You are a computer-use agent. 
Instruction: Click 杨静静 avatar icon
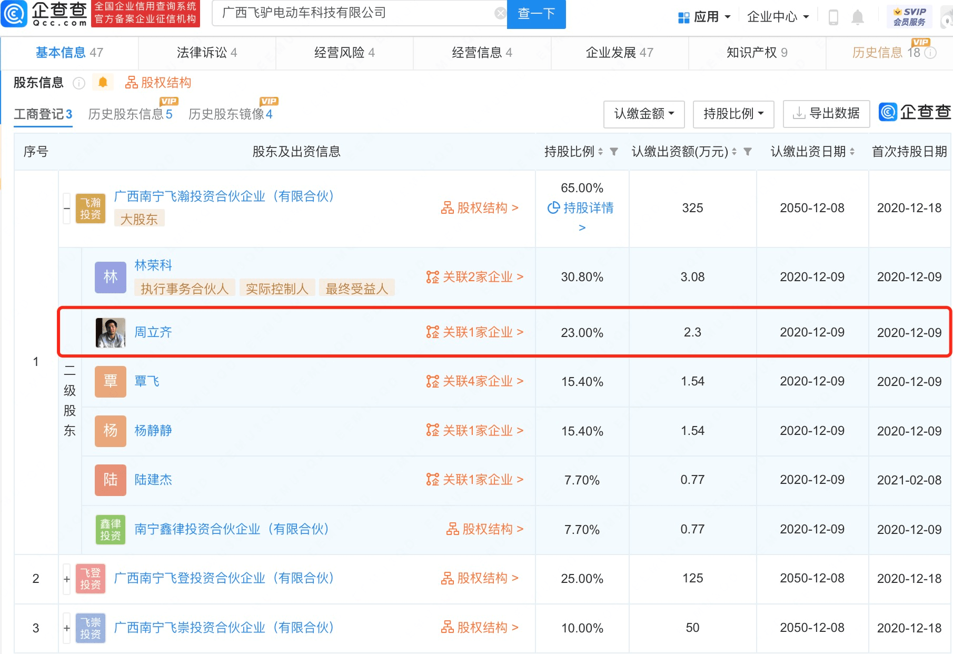tap(111, 431)
